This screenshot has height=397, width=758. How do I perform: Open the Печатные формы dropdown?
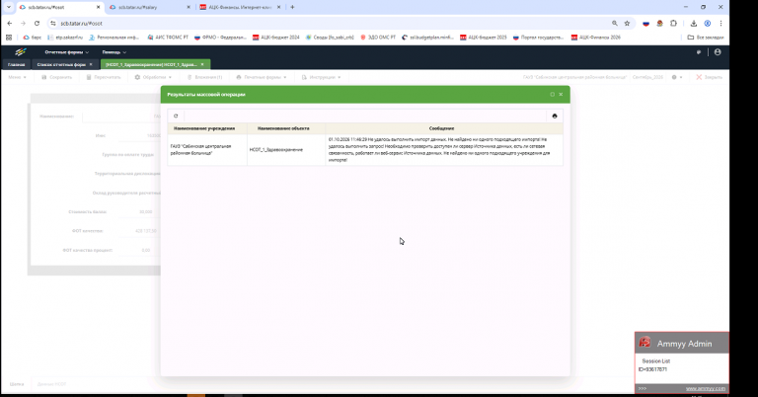[x=262, y=77]
